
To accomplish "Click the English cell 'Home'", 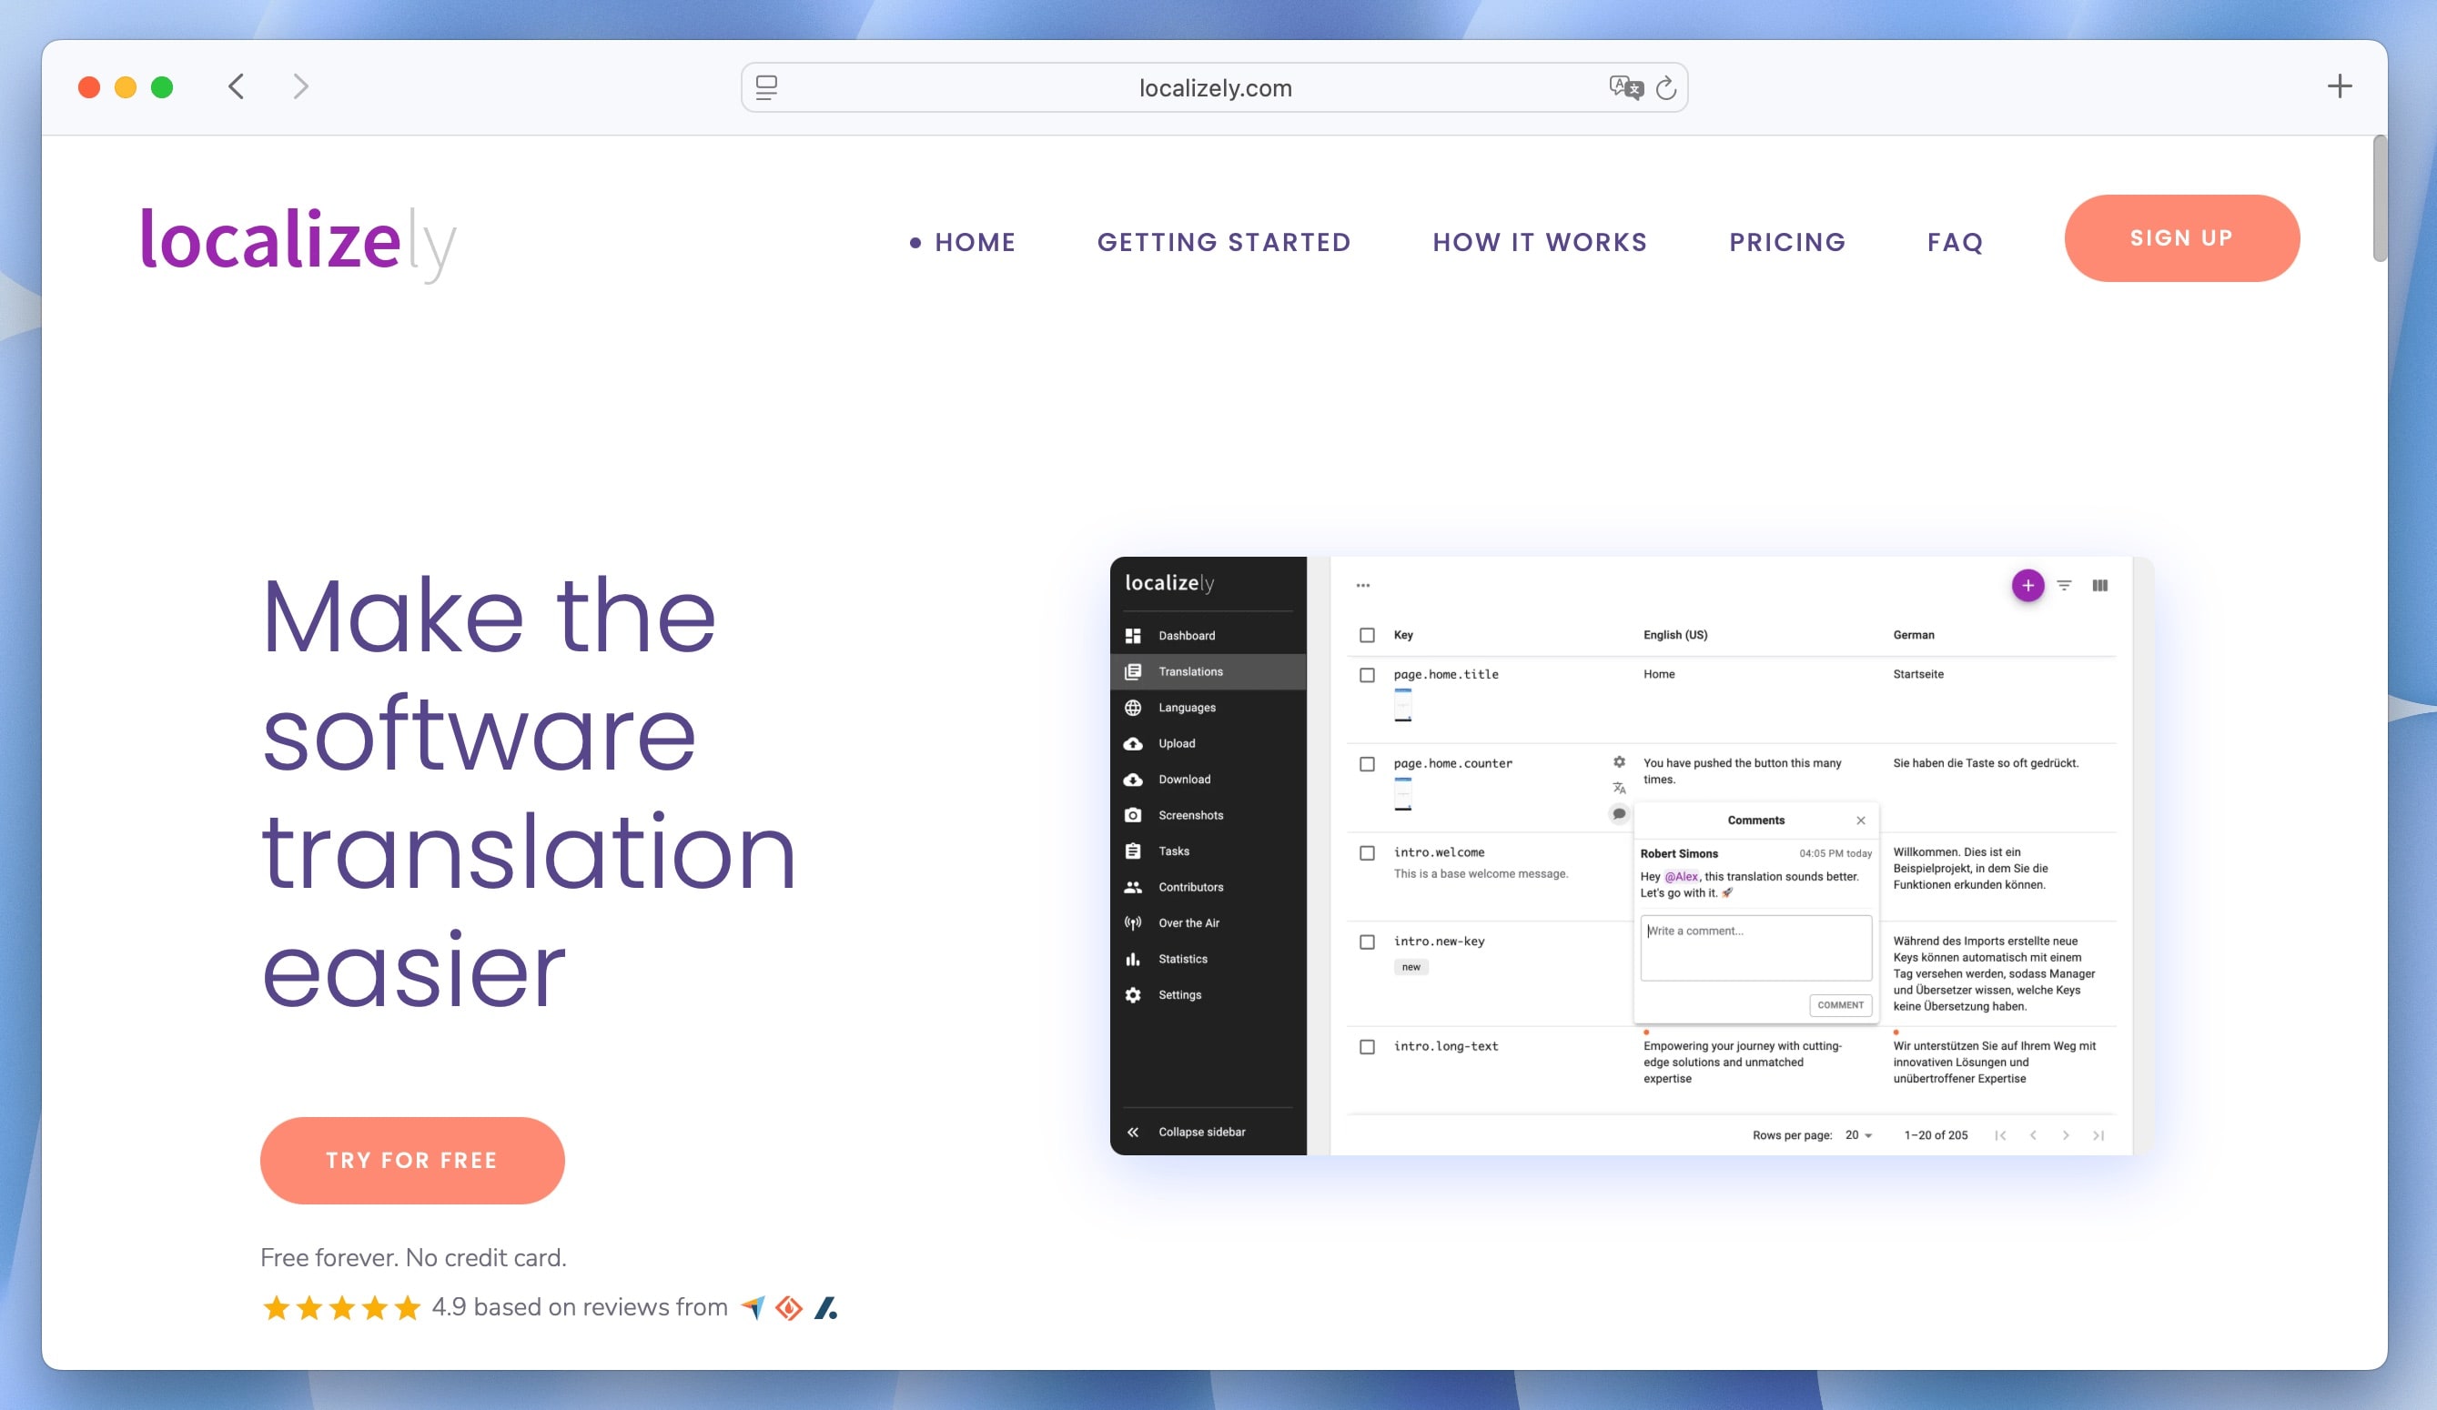I will tap(1659, 673).
